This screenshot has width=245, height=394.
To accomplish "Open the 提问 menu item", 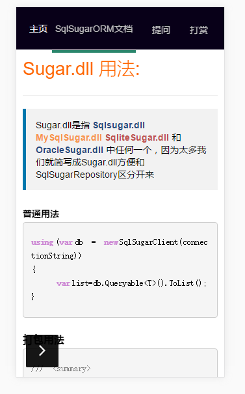I will [x=161, y=30].
